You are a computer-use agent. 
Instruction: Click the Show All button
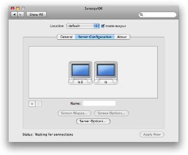(36, 15)
